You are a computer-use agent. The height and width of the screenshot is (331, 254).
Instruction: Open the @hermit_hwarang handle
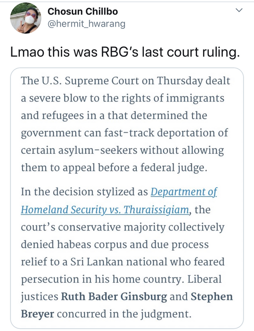coord(86,24)
